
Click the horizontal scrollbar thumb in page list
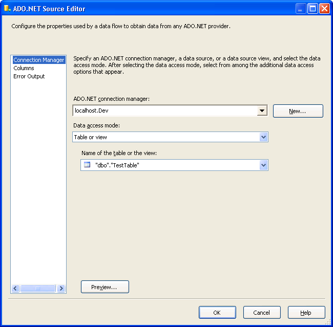[38, 289]
